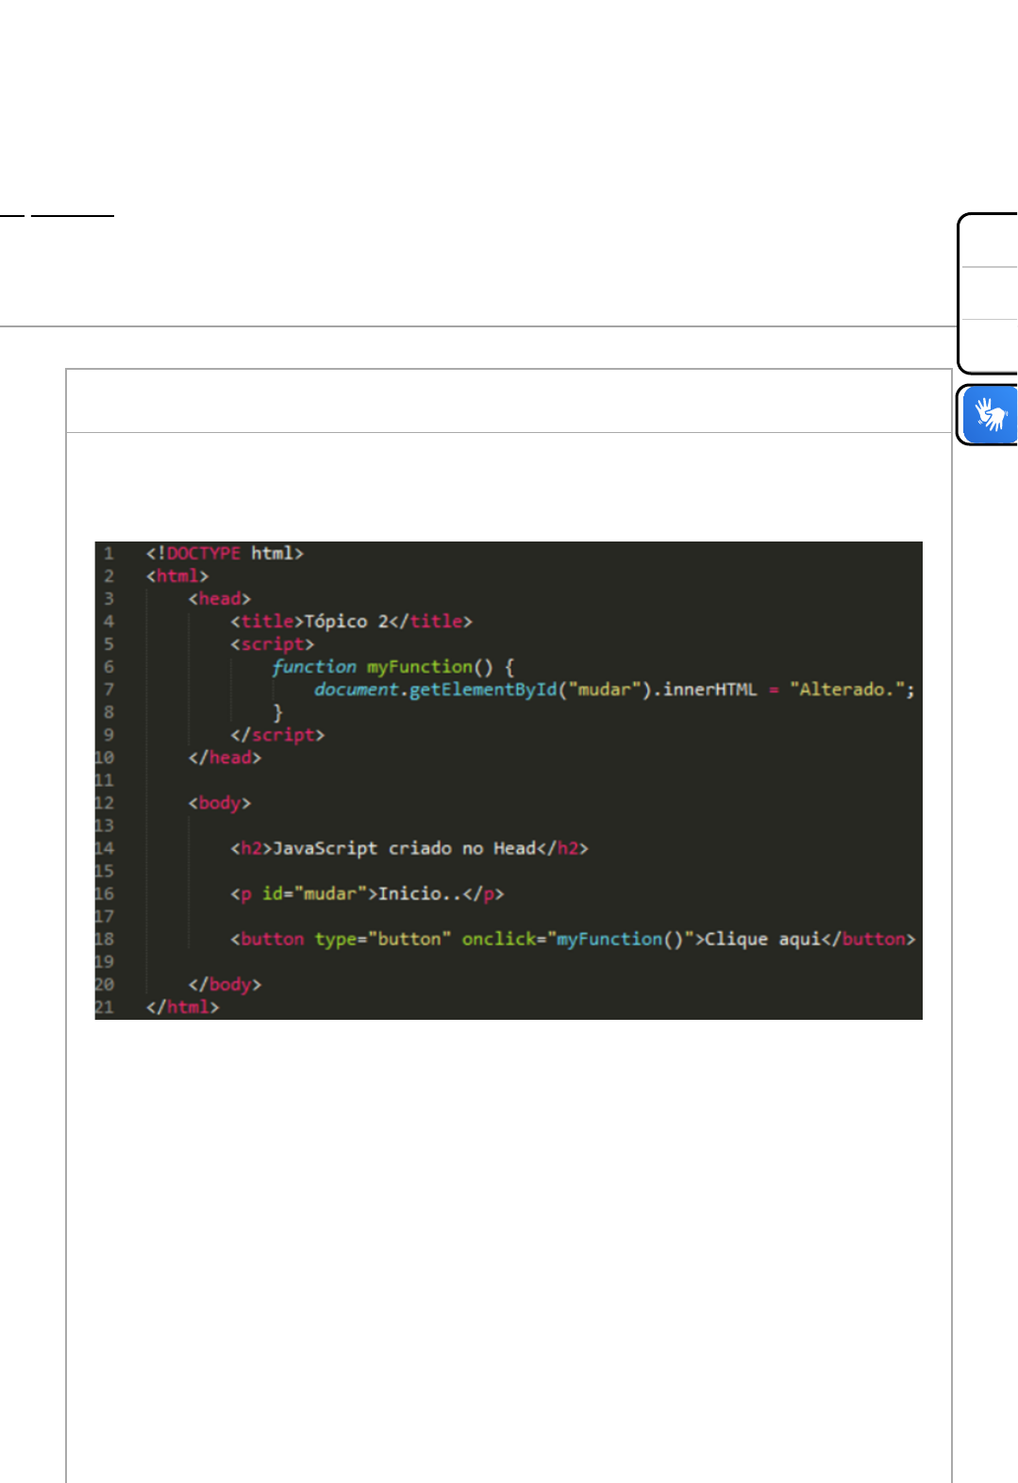Viewport: 1018px width, 1483px height.
Task: Click the opening body tag on line 12
Action: pyautogui.click(x=219, y=803)
